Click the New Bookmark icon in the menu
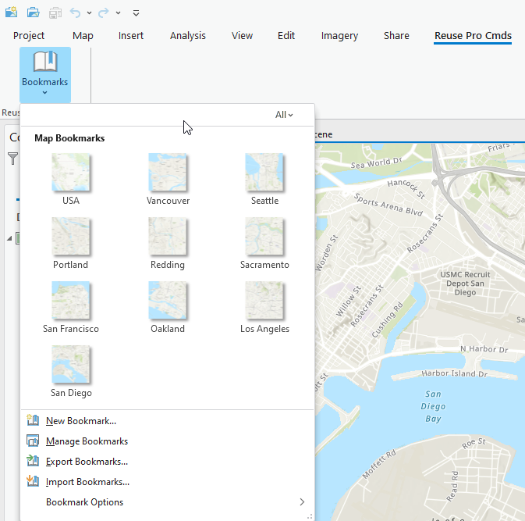The image size is (525, 521). click(33, 421)
